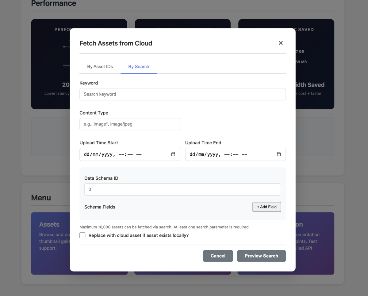Focus the Keyword search field
Image resolution: width=368 pixels, height=296 pixels.
[182, 94]
